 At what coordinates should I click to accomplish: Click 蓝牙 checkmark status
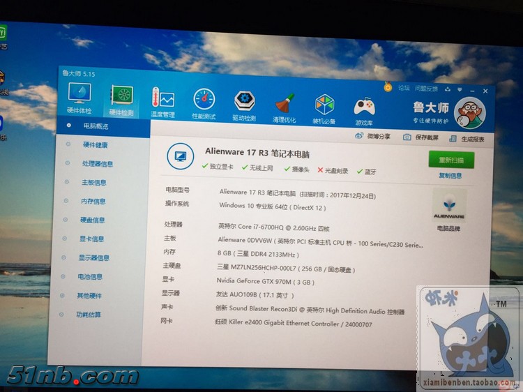(x=366, y=172)
